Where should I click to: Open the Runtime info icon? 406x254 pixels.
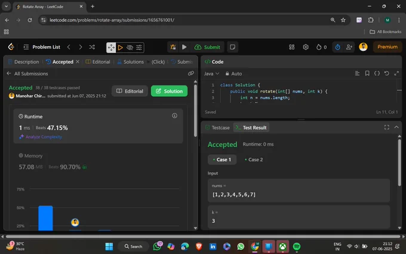pyautogui.click(x=175, y=115)
